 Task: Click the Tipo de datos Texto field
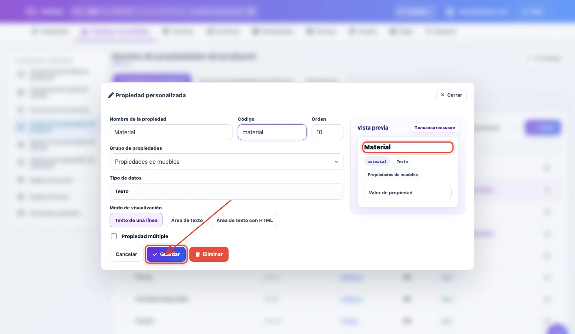(227, 191)
